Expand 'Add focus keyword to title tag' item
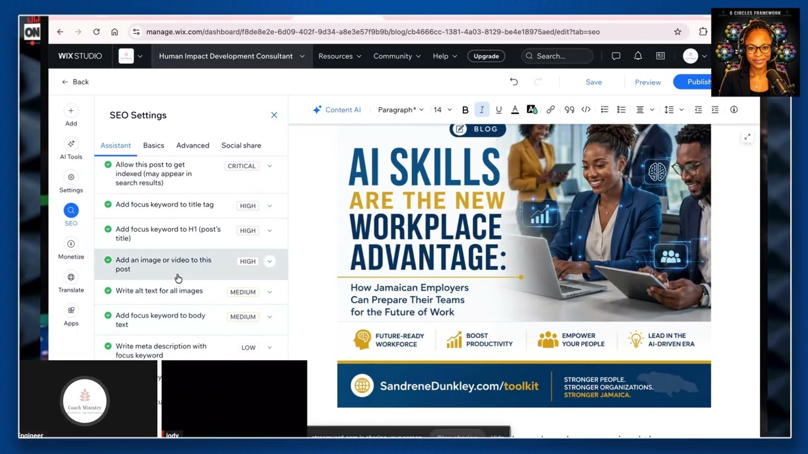The width and height of the screenshot is (808, 454). (x=270, y=206)
